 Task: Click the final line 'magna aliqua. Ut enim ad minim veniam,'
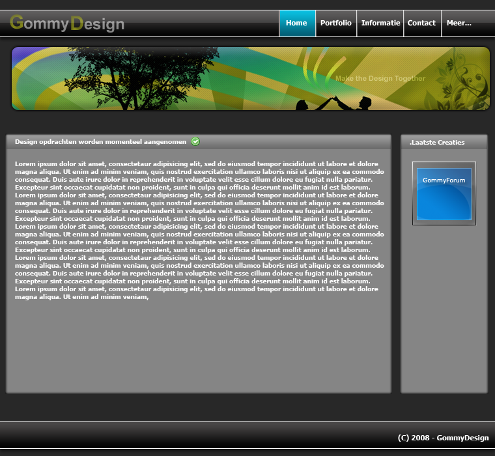(82, 297)
